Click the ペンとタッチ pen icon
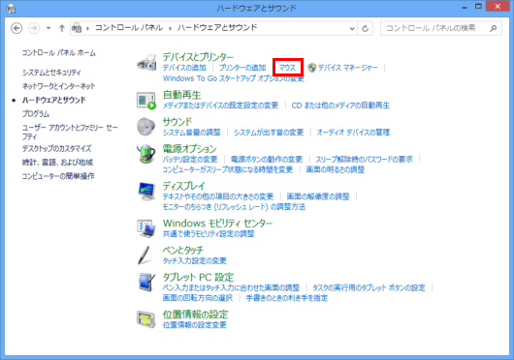The image size is (514, 360). (x=145, y=255)
